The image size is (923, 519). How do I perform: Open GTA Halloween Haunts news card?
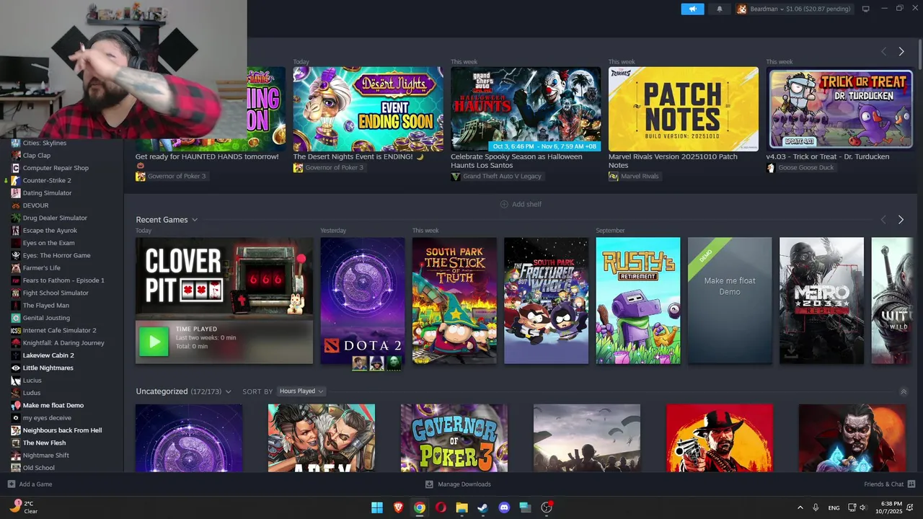click(x=526, y=109)
